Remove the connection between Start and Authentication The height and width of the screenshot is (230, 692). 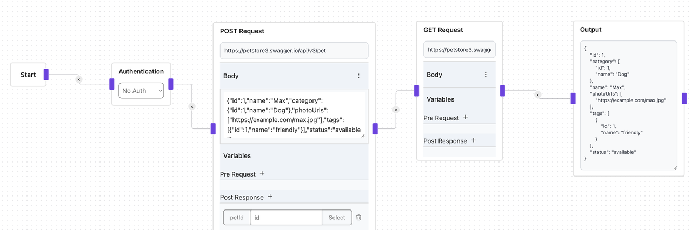click(x=79, y=80)
